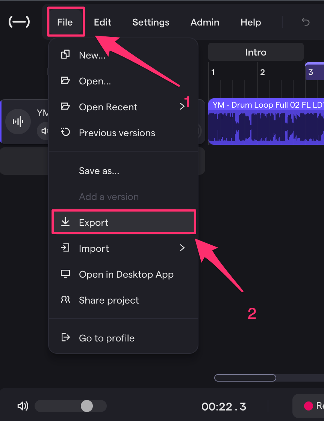Select Open in Desktop App

point(126,274)
